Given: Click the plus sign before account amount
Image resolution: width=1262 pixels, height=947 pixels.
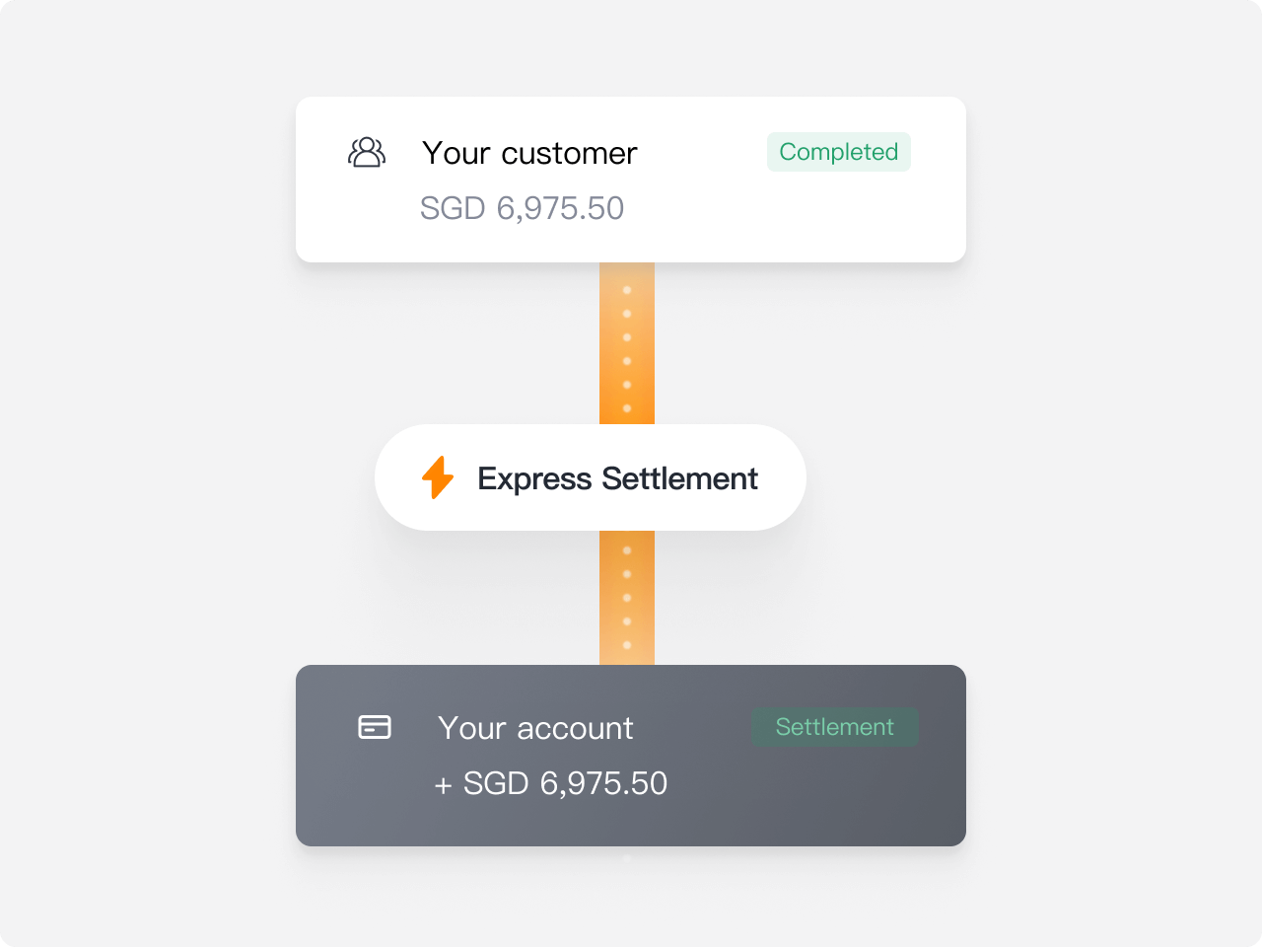Looking at the screenshot, I should tap(444, 785).
